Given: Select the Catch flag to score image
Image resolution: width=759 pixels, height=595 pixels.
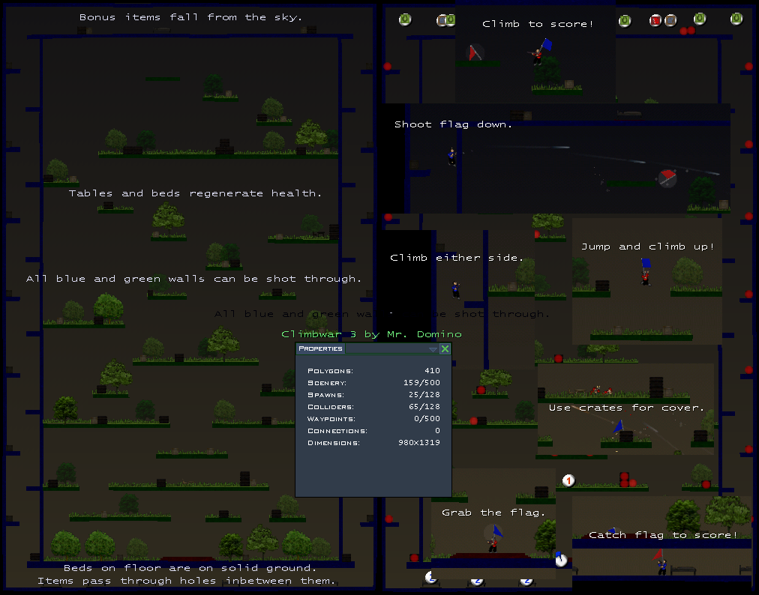Looking at the screenshot, I should coord(661,541).
